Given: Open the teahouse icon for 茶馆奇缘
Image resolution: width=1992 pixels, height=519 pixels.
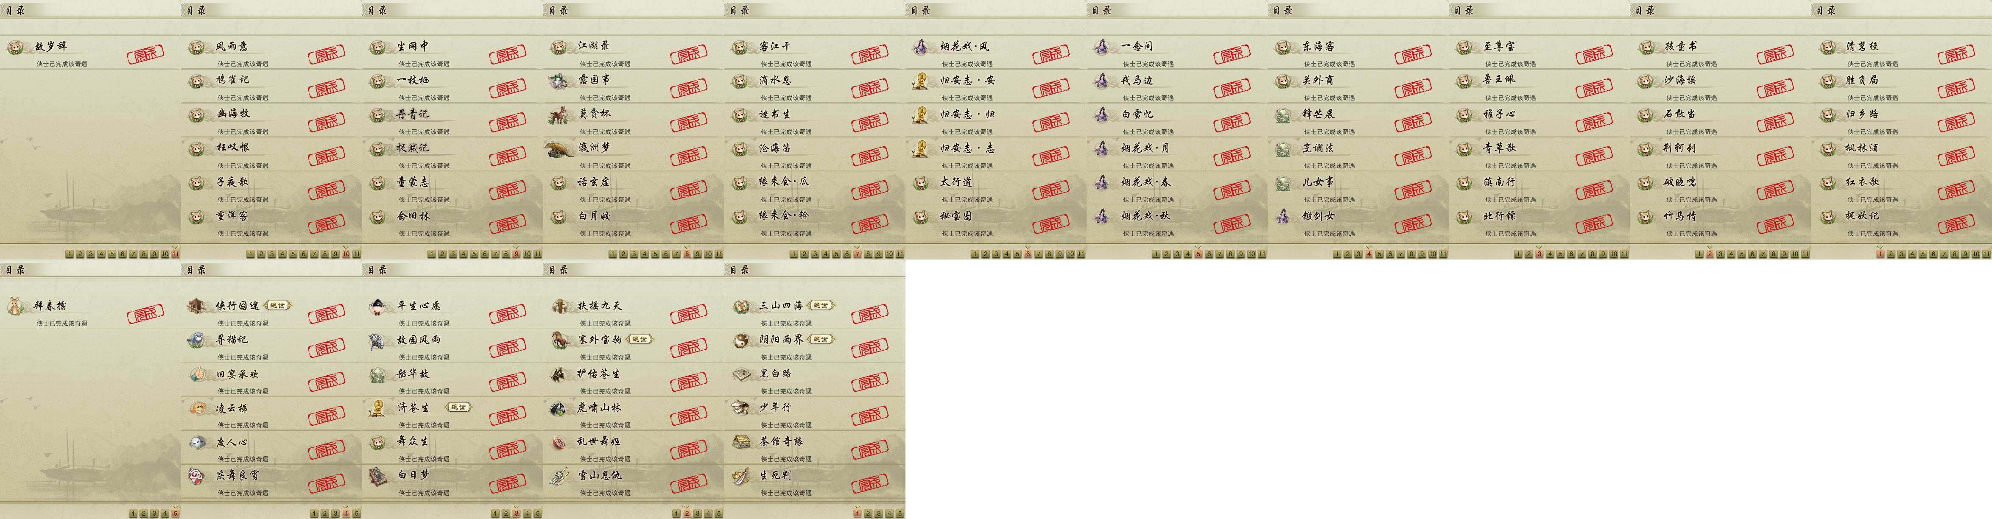Looking at the screenshot, I should click(741, 442).
